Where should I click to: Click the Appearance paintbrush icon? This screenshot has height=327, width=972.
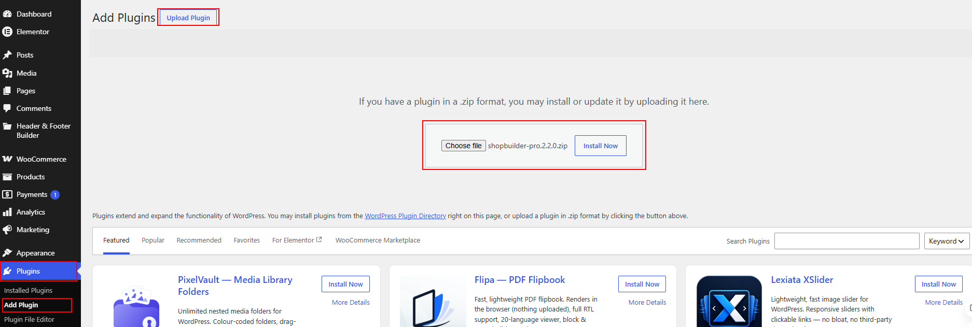(x=7, y=253)
